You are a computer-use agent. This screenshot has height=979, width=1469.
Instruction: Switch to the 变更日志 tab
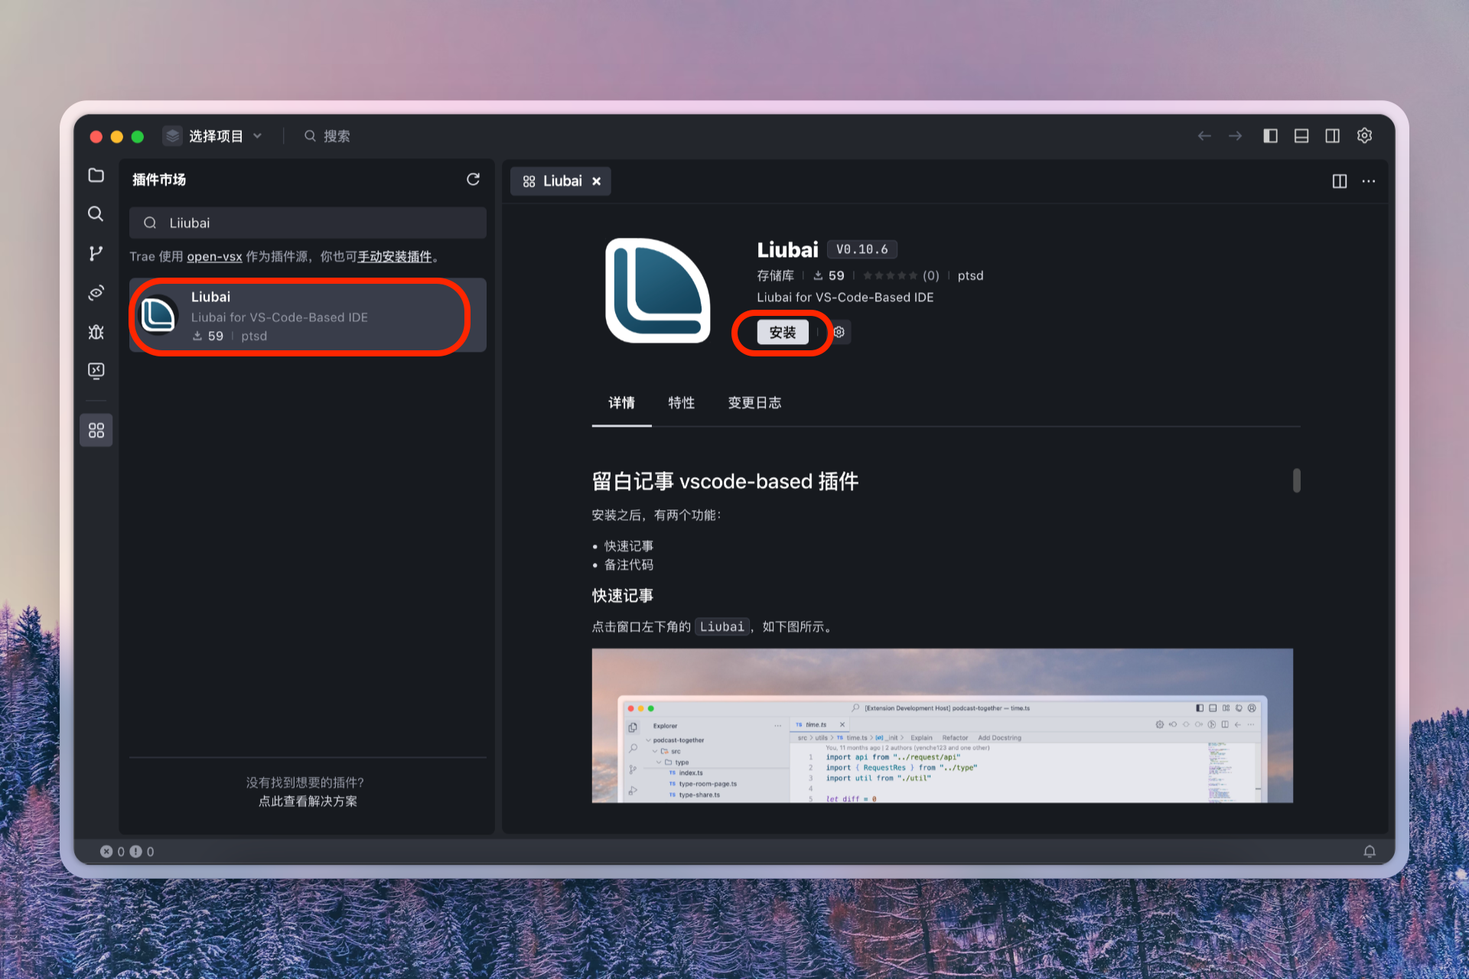(754, 403)
